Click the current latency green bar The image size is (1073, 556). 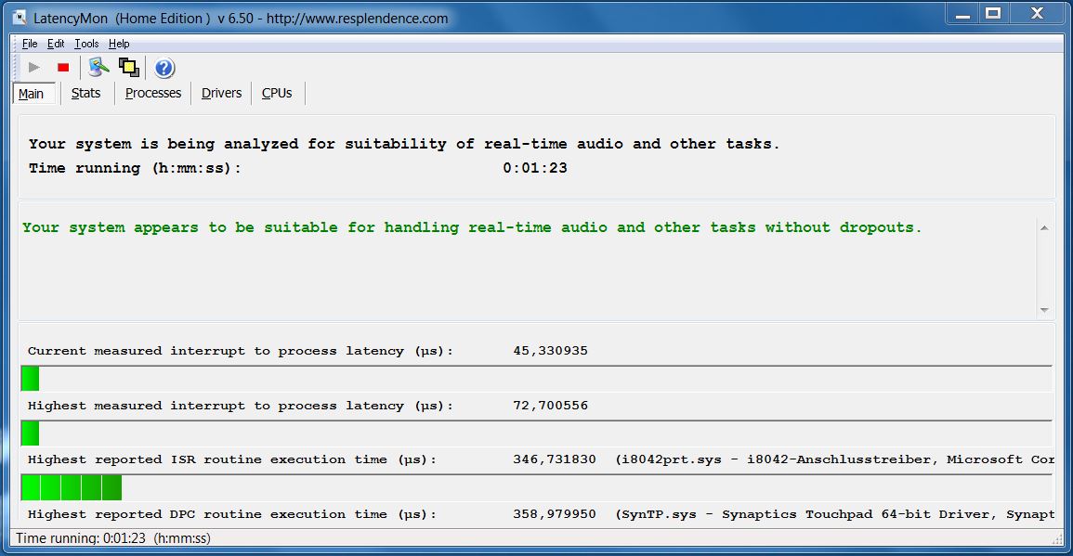tap(30, 378)
